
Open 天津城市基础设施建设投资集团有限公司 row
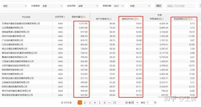coord(100,24)
